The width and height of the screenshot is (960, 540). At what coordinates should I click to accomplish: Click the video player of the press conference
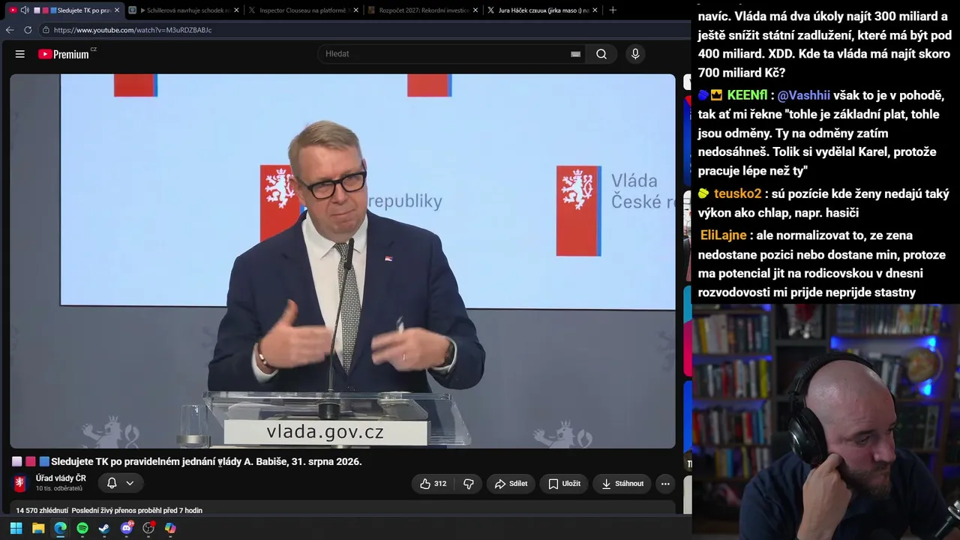[x=343, y=261]
